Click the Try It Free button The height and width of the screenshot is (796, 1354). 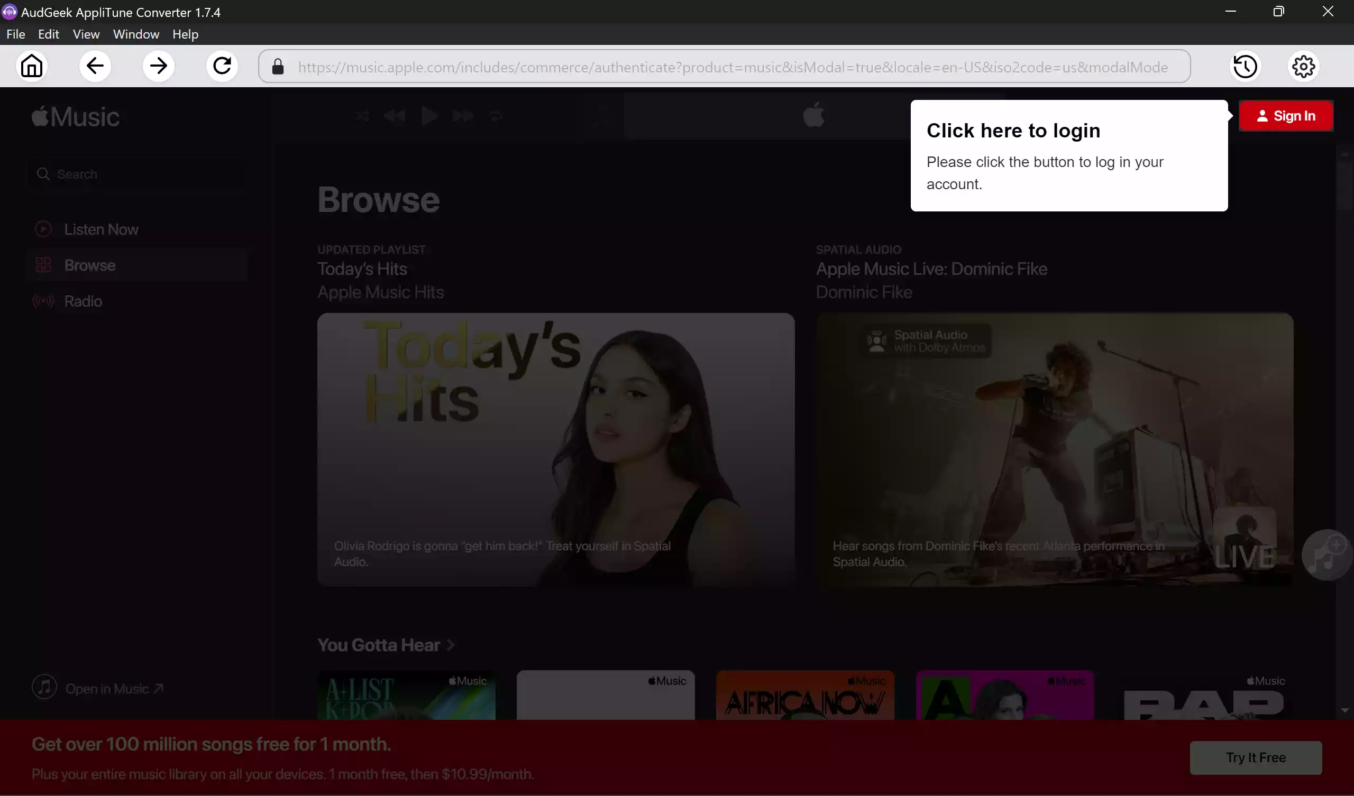click(x=1256, y=757)
